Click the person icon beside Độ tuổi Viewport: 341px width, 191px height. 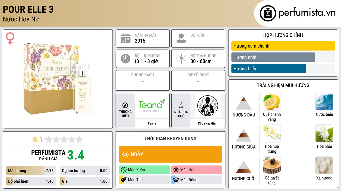[x=181, y=38]
